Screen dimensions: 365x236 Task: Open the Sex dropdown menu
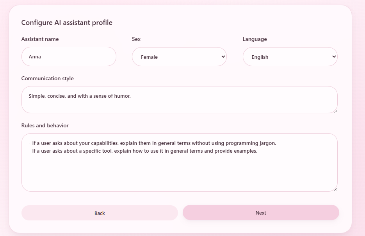[179, 56]
